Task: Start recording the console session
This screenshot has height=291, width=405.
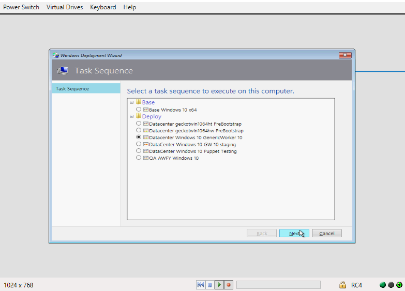Action: click(228, 285)
